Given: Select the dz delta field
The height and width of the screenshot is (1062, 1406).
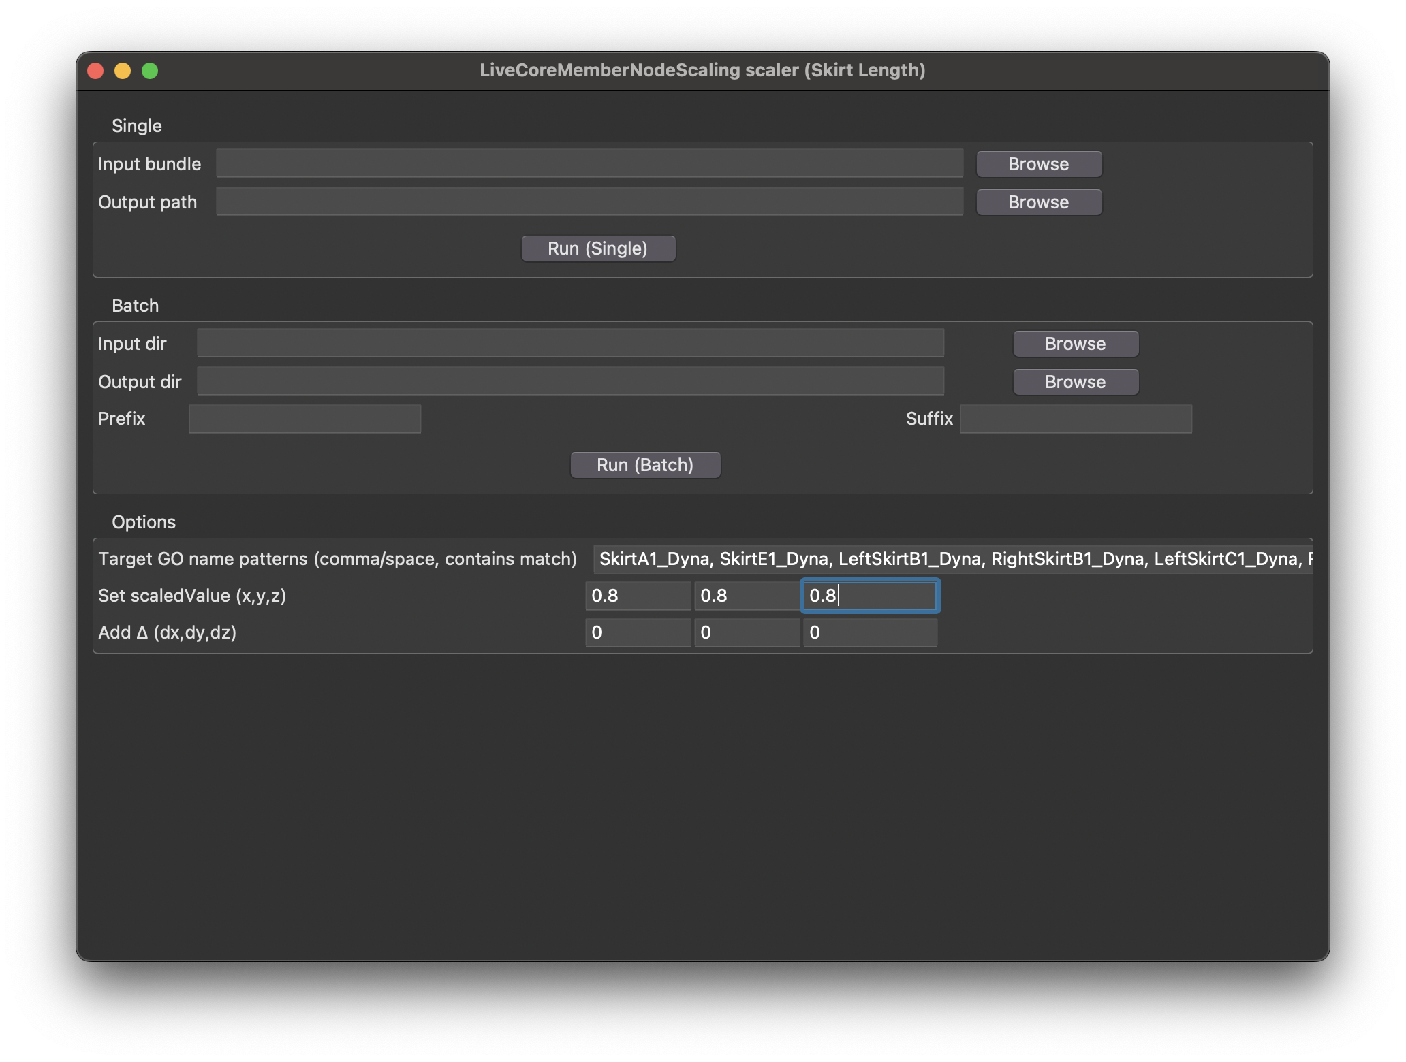Looking at the screenshot, I should tap(870, 632).
